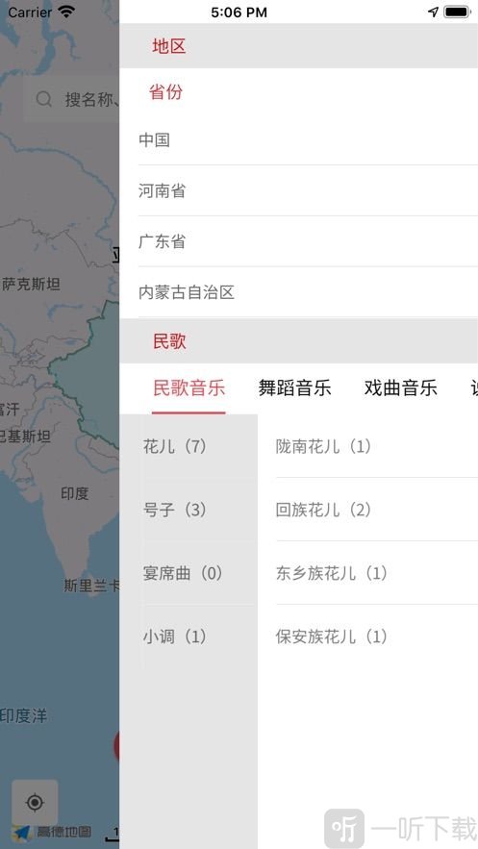Open subcategory 回族花儿（2）
The image size is (478, 849).
[x=377, y=510]
